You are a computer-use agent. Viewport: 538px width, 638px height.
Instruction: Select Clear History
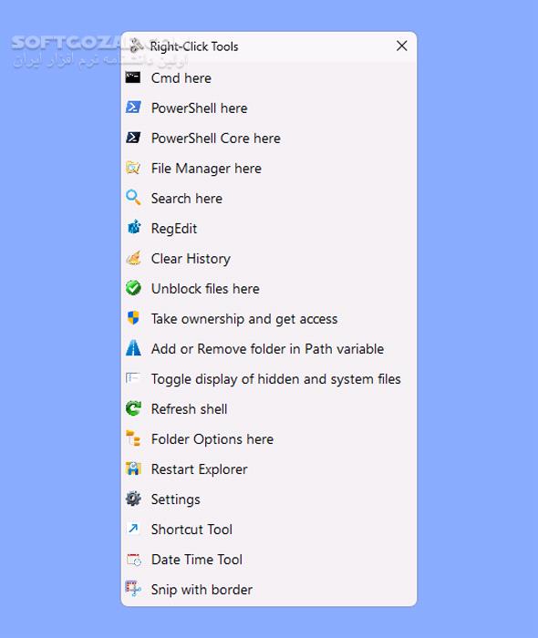click(269, 258)
